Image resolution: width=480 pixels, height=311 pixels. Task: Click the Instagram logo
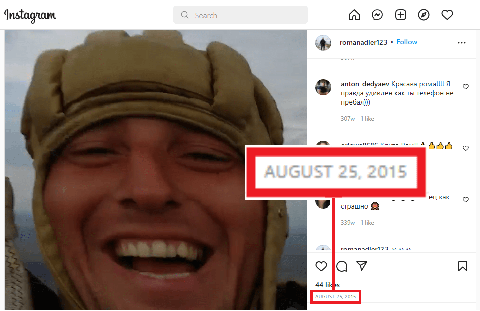pos(30,15)
